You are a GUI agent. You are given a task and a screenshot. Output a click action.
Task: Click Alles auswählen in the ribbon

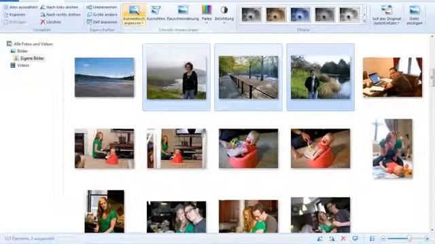20,7
